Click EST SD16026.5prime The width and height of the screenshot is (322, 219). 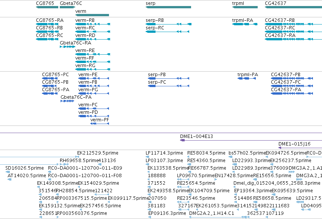[25, 168]
